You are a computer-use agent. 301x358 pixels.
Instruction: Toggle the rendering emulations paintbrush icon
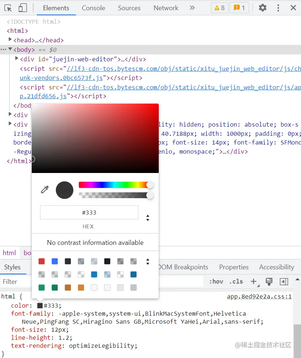(269, 281)
